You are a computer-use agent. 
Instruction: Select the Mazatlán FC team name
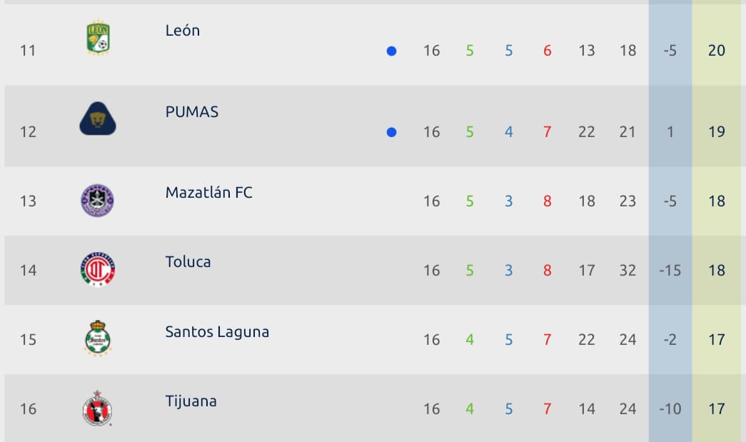click(209, 193)
